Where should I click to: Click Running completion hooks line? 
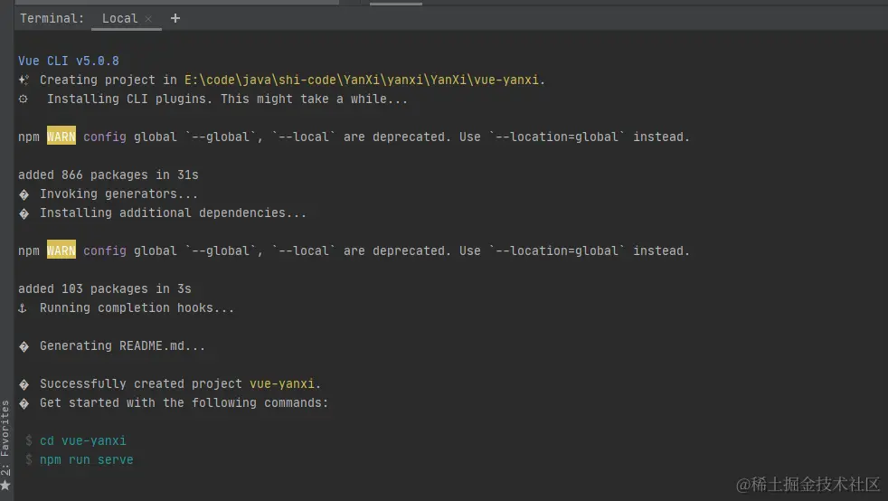(x=127, y=308)
